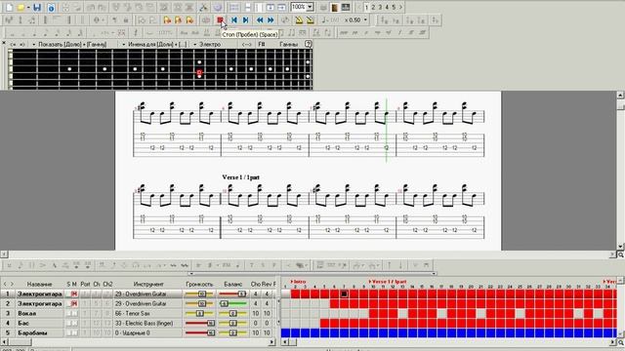The height and width of the screenshot is (351, 625).
Task: Mute track 2 Электрогитара
Action: (x=74, y=303)
